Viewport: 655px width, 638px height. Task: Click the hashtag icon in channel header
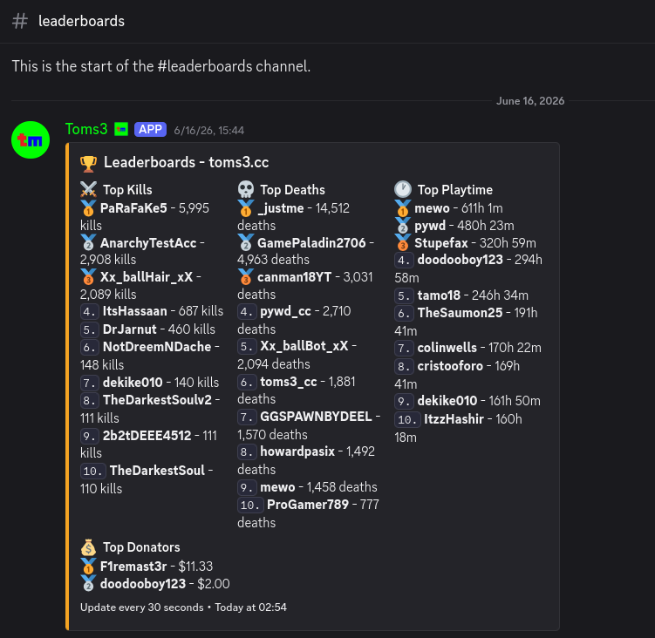pyautogui.click(x=20, y=21)
